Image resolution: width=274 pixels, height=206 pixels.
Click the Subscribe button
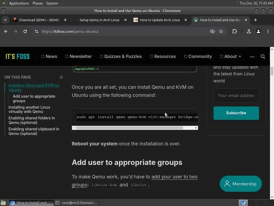pos(236,113)
